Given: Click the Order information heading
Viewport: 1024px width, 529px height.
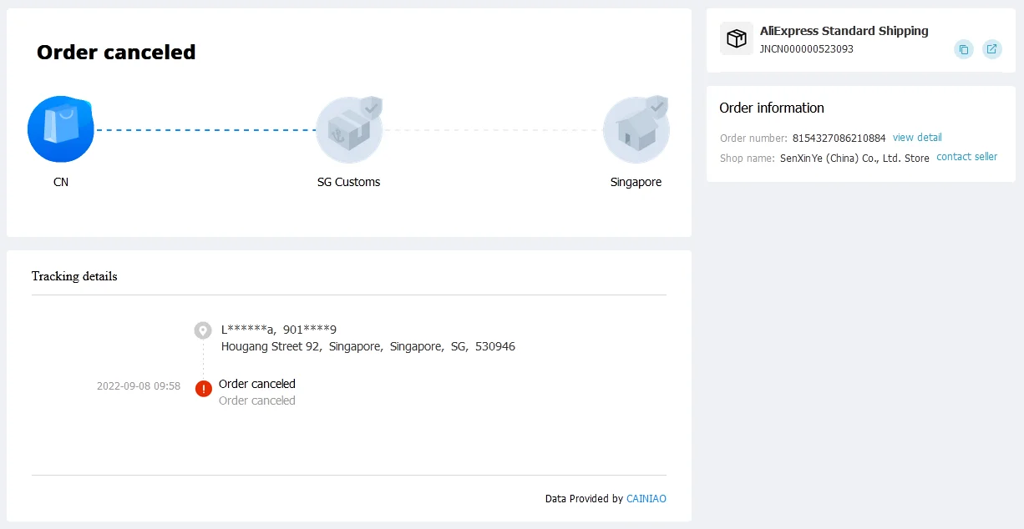Looking at the screenshot, I should tap(771, 108).
